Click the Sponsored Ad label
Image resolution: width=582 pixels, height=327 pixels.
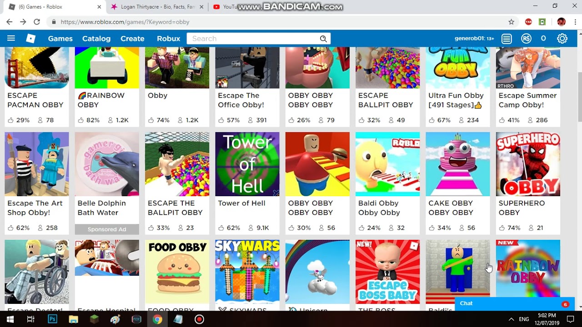coord(107,229)
